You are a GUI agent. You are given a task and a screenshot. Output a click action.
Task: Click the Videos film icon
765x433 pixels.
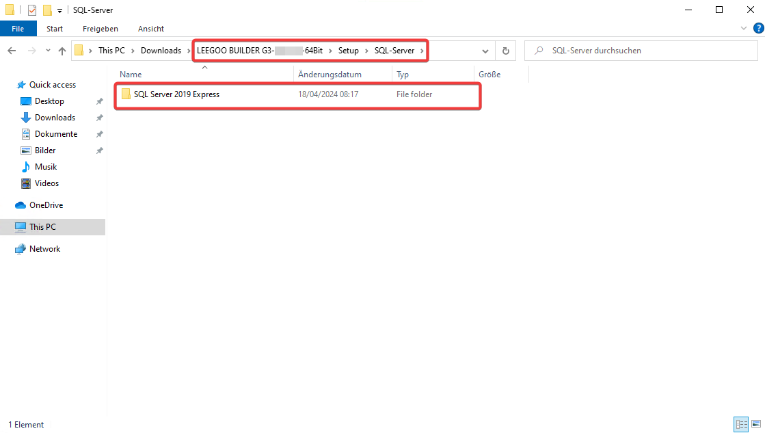click(26, 183)
